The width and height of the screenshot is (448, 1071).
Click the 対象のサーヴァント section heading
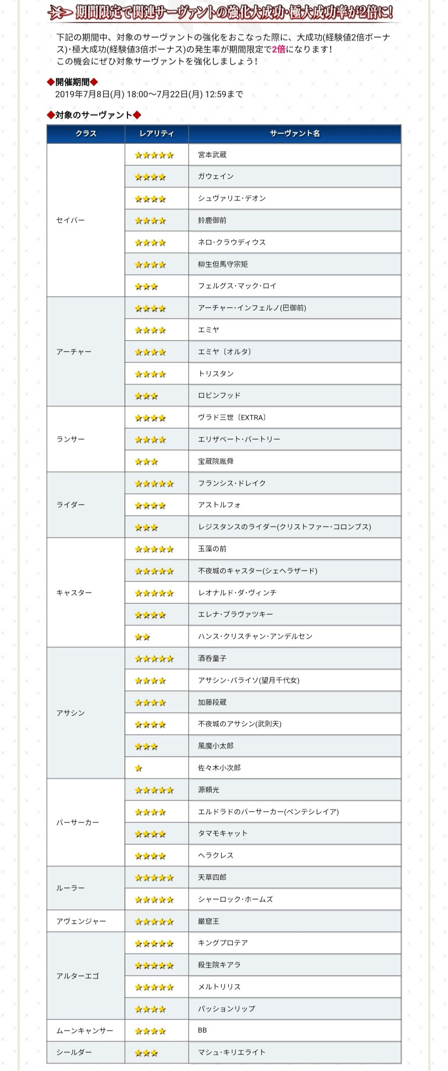click(x=94, y=115)
